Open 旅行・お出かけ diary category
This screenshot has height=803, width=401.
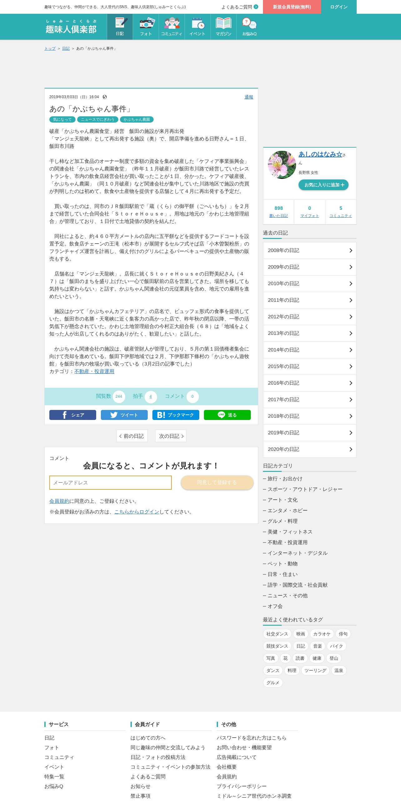[285, 478]
